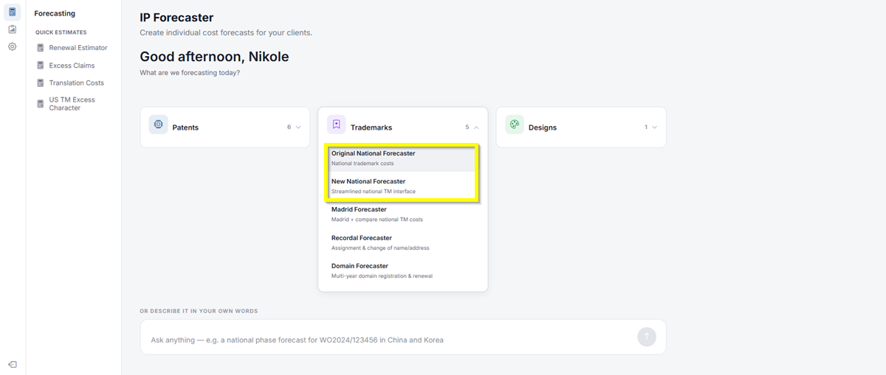Click the Trademarks count number 5
This screenshot has height=375, width=886.
click(x=467, y=127)
